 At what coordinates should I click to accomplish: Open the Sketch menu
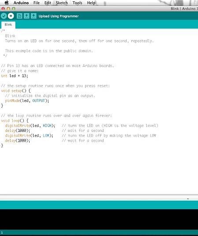tap(62, 3)
